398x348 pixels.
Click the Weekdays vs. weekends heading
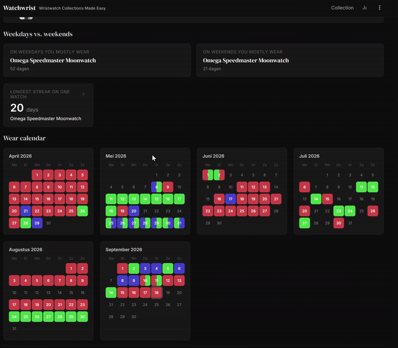tap(38, 34)
